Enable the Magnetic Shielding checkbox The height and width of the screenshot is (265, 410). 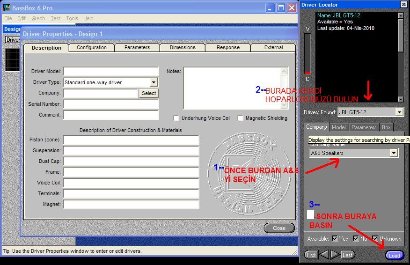tap(241, 118)
